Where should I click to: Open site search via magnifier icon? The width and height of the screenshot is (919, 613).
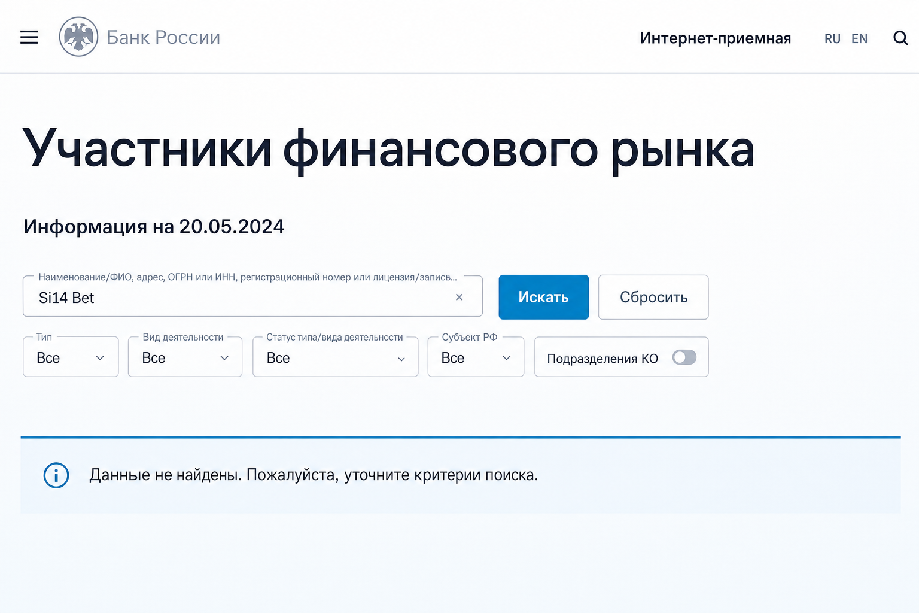tap(900, 38)
